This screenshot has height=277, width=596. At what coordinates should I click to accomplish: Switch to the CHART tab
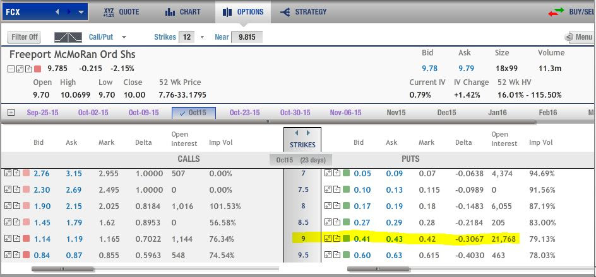click(x=183, y=12)
